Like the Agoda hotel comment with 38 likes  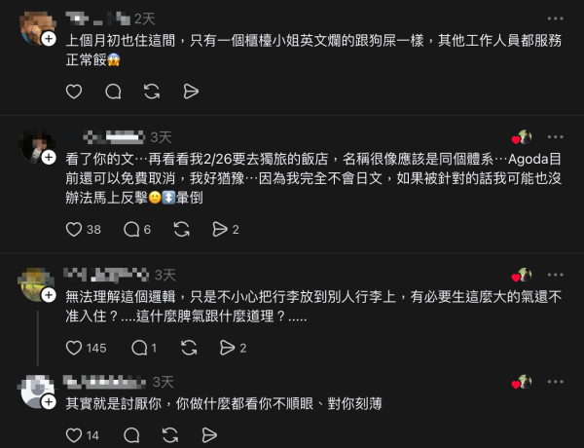[83, 229]
